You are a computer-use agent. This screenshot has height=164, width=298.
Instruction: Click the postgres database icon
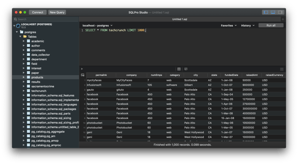point(22,32)
